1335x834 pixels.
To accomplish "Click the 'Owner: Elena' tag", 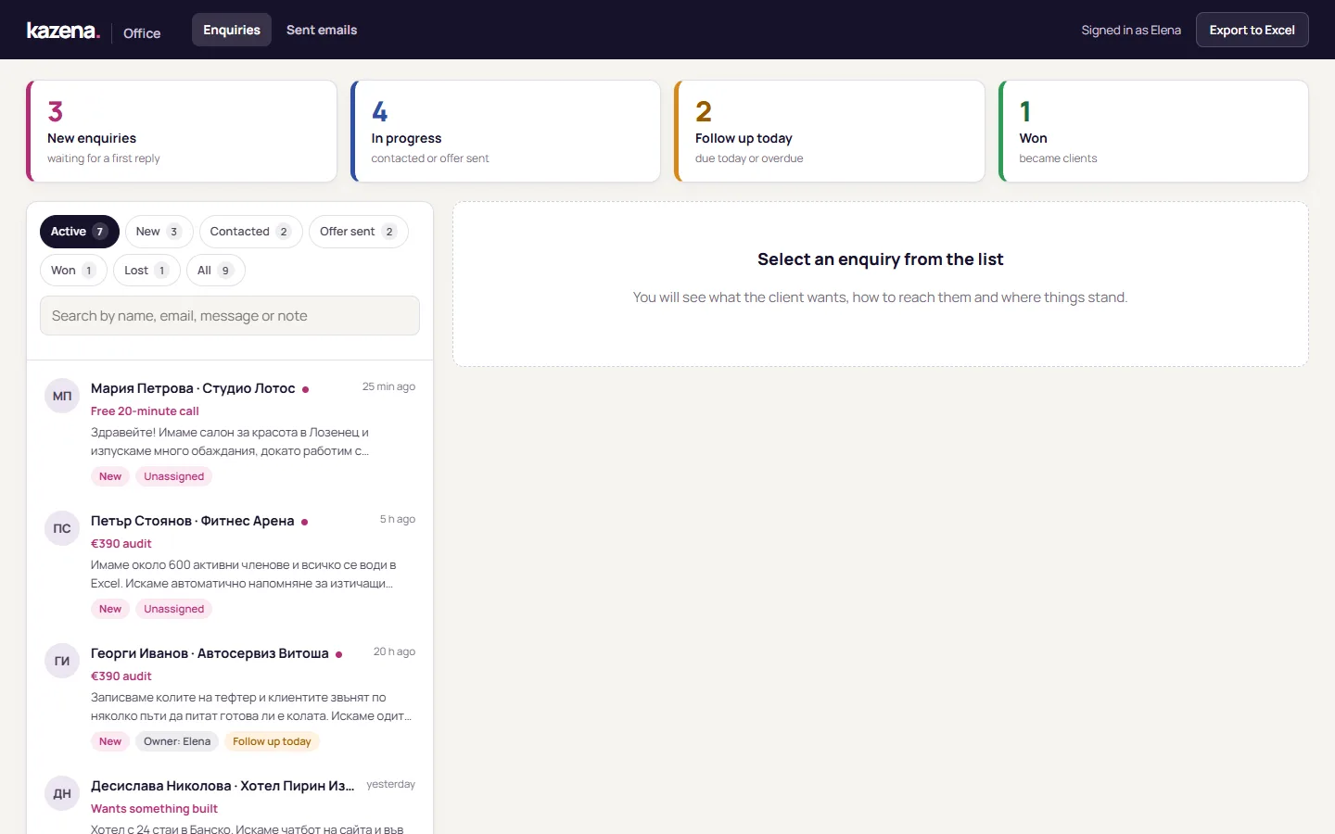I will (177, 741).
